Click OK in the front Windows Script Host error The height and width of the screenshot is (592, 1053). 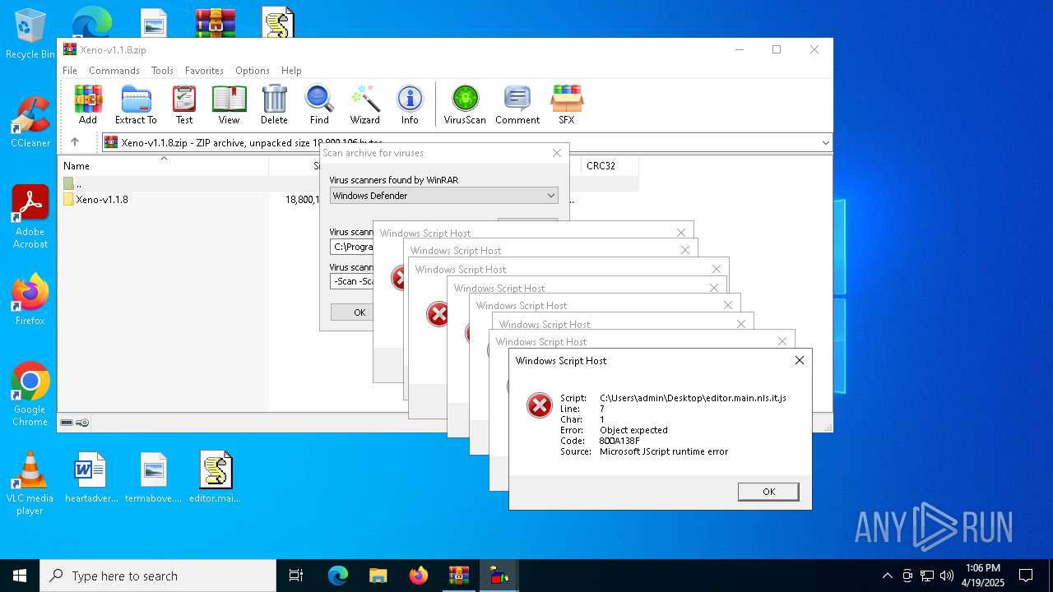point(768,492)
